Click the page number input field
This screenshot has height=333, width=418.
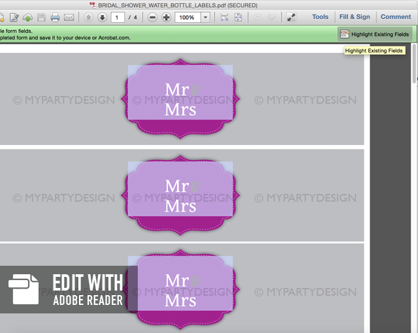pyautogui.click(x=118, y=17)
